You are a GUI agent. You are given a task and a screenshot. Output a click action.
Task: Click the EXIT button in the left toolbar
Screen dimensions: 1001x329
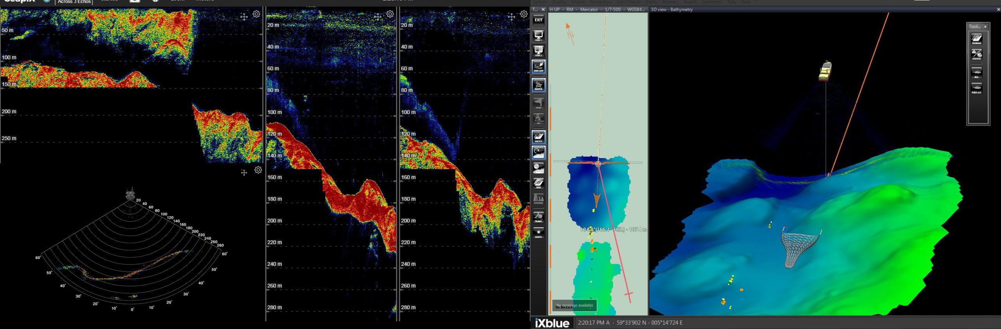point(538,20)
